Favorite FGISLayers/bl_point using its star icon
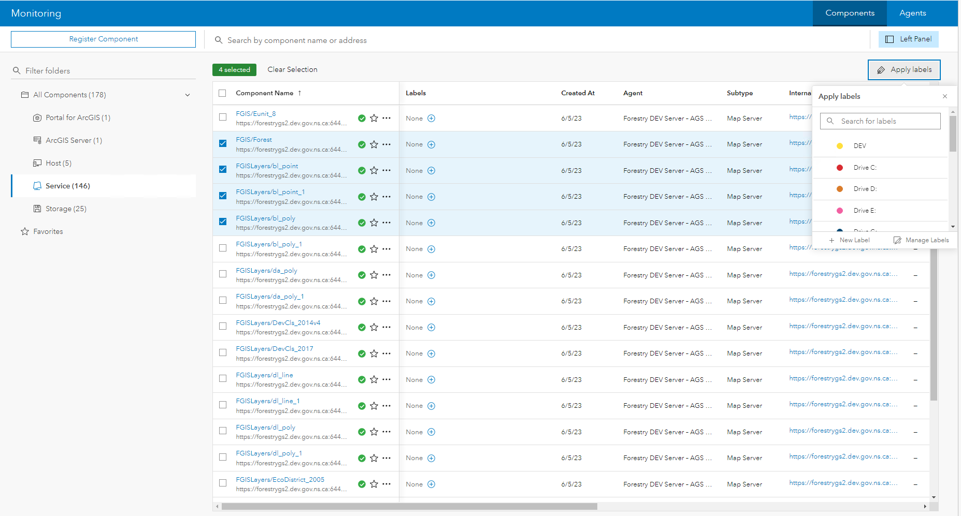The height and width of the screenshot is (516, 961). coord(374,171)
